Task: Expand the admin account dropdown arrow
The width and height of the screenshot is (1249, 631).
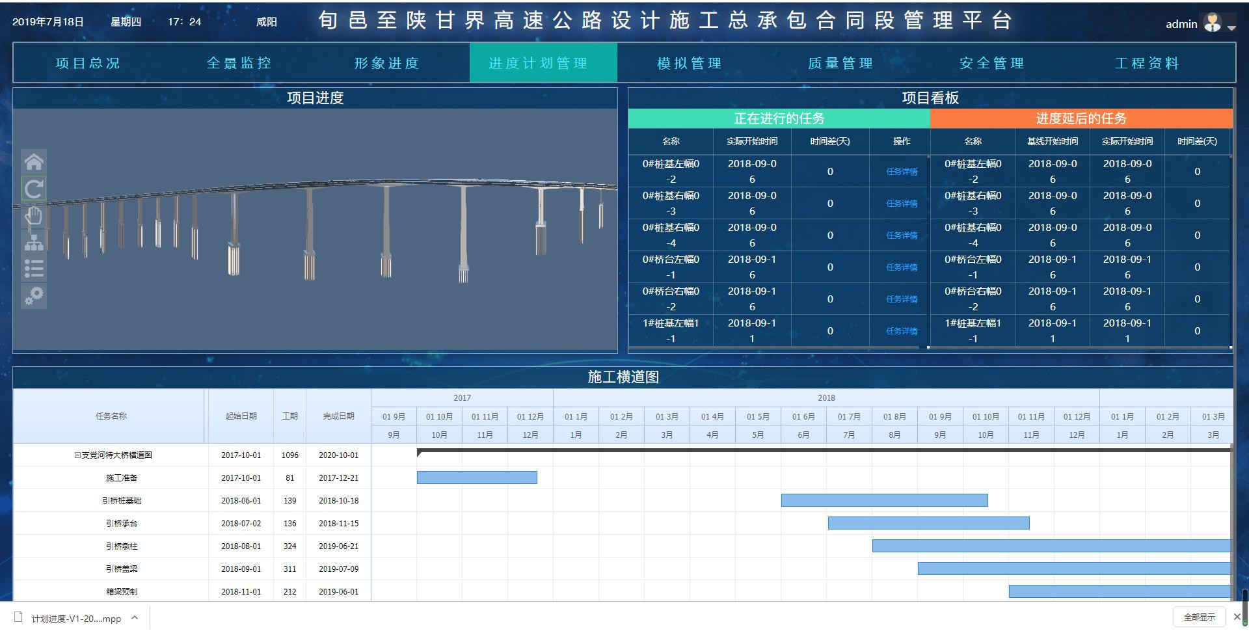Action: tap(1233, 27)
